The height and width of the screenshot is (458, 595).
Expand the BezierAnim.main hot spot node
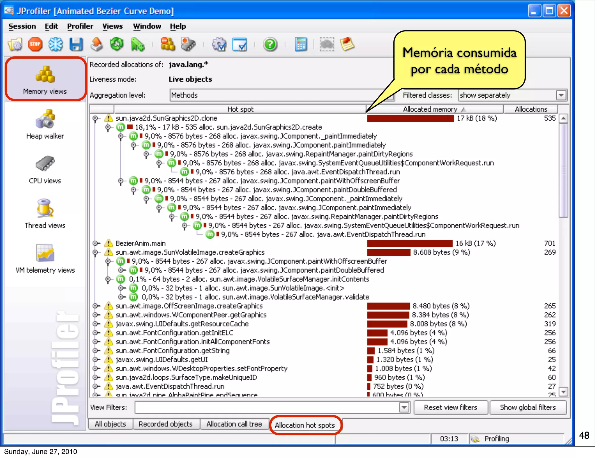[x=95, y=243]
